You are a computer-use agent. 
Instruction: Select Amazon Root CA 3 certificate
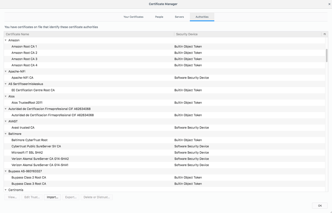pos(165,59)
